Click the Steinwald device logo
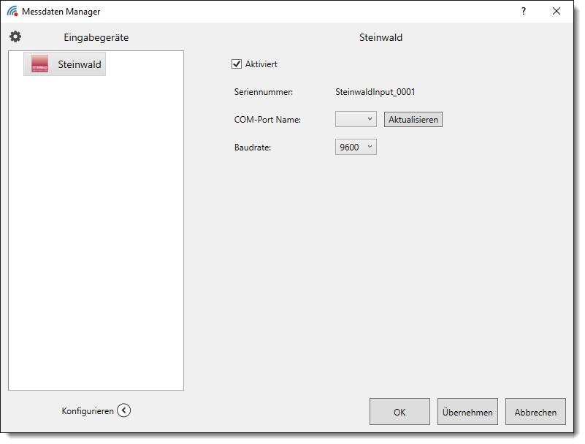This screenshot has height=444, width=585. 39,64
